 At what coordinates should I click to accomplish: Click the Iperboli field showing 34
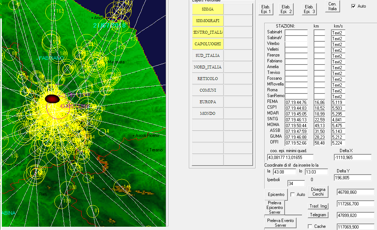pos(296,183)
